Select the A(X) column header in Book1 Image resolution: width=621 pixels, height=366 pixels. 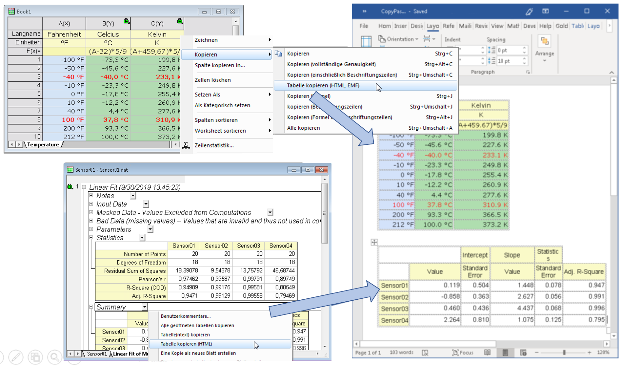(x=64, y=24)
